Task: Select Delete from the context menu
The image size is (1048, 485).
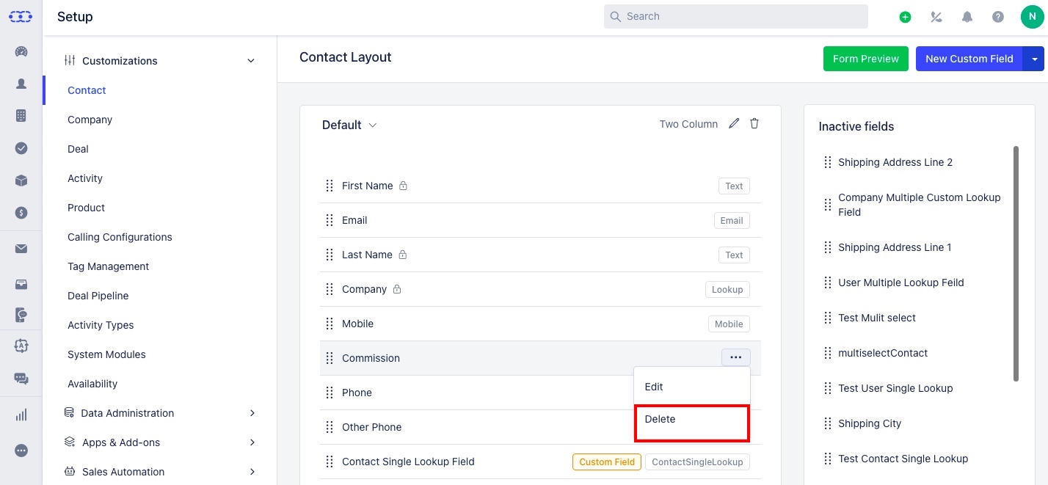Action: (x=692, y=423)
